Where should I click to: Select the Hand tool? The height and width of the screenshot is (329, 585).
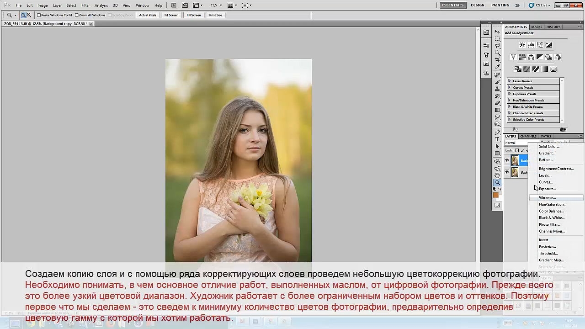pyautogui.click(x=497, y=175)
